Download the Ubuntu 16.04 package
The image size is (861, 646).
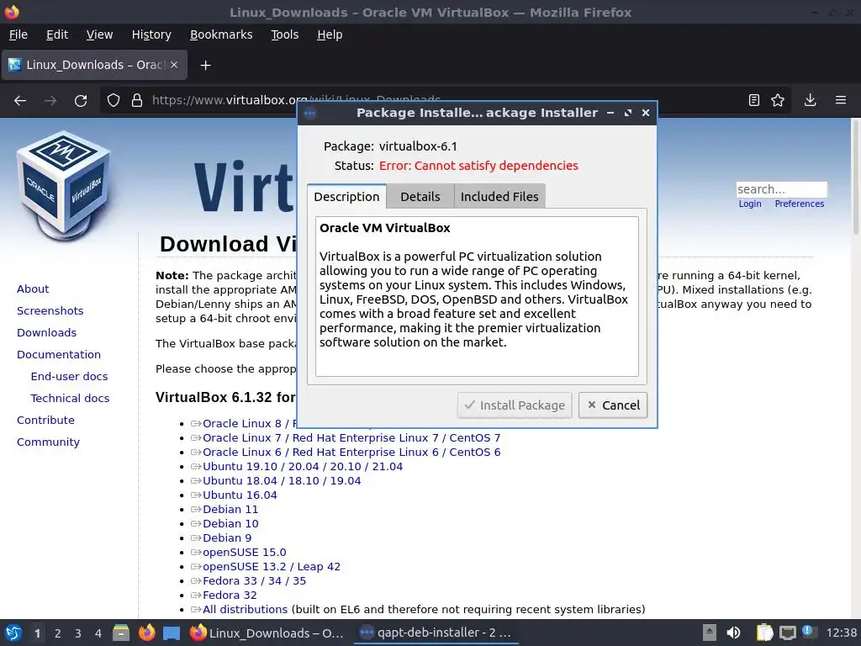click(x=240, y=495)
